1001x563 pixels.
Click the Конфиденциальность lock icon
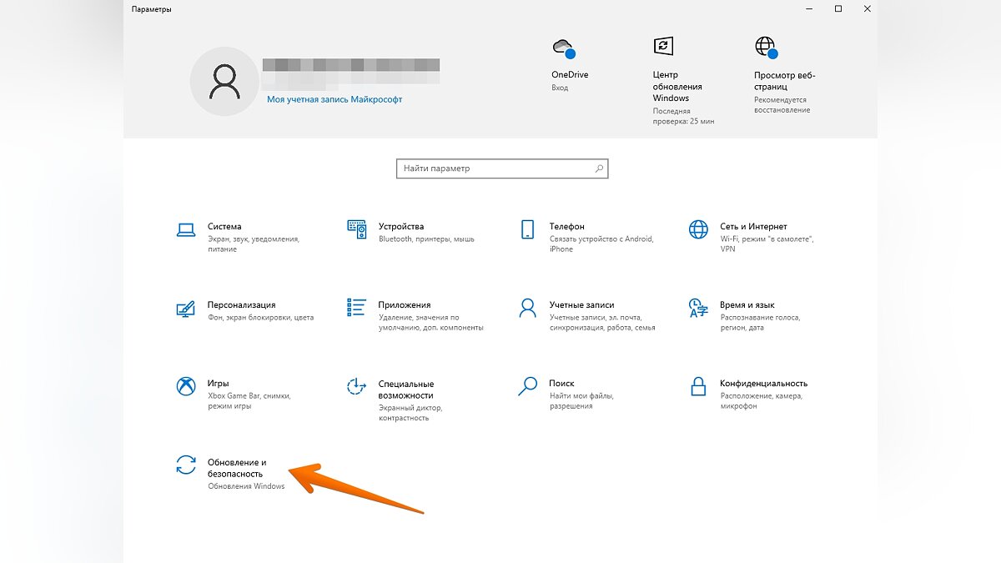698,387
